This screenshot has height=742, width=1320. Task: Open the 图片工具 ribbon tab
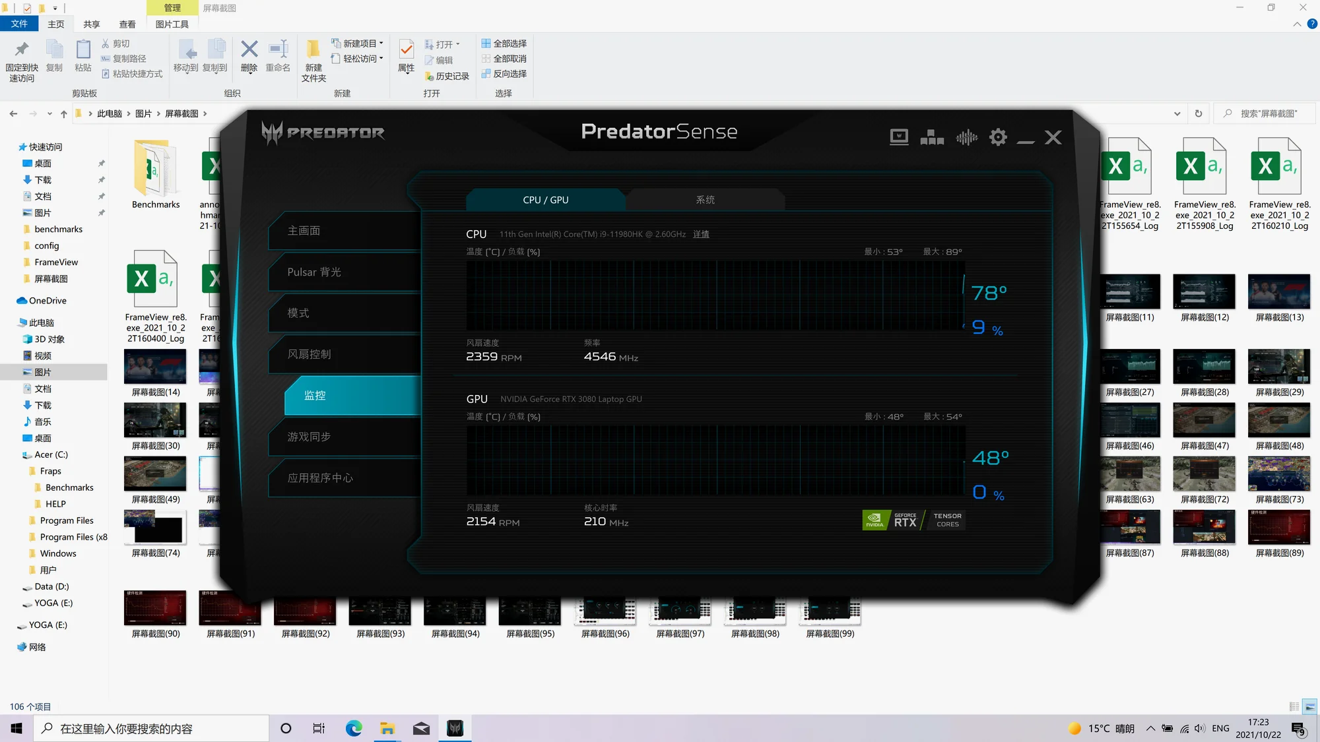[x=172, y=24]
